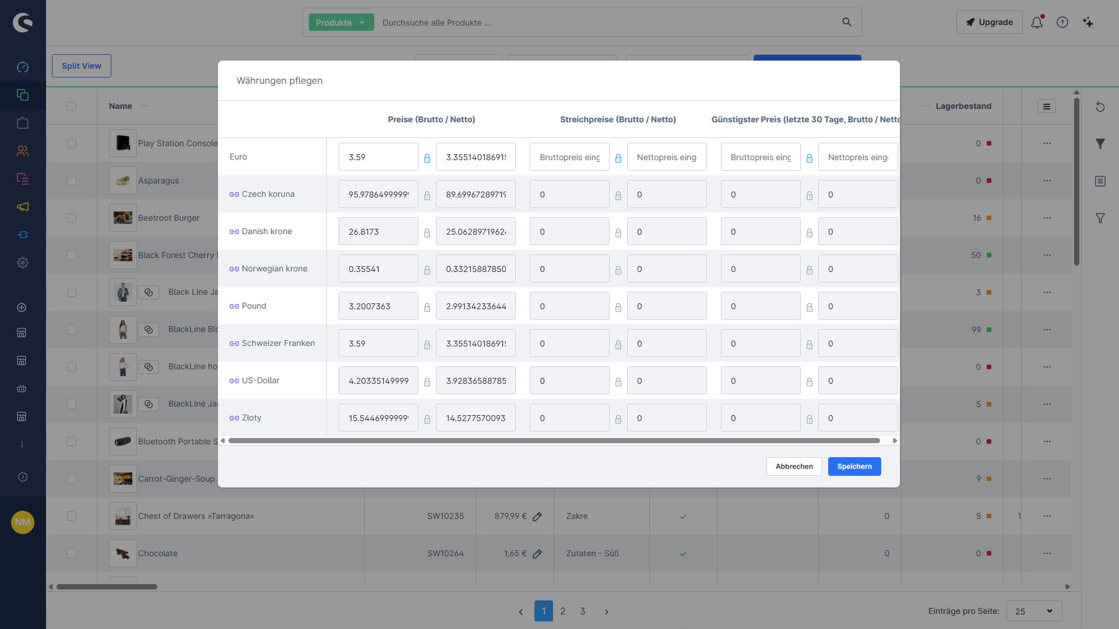Edit price pencil for Chocolate row

[x=537, y=554]
